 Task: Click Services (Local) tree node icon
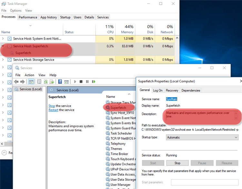[16, 89]
